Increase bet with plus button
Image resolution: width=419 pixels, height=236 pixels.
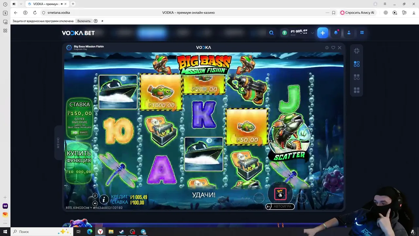[x=301, y=198]
